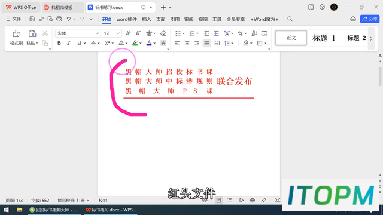Switch to the 视图 tab
Image resolution: width=383 pixels, height=215 pixels.
203,19
